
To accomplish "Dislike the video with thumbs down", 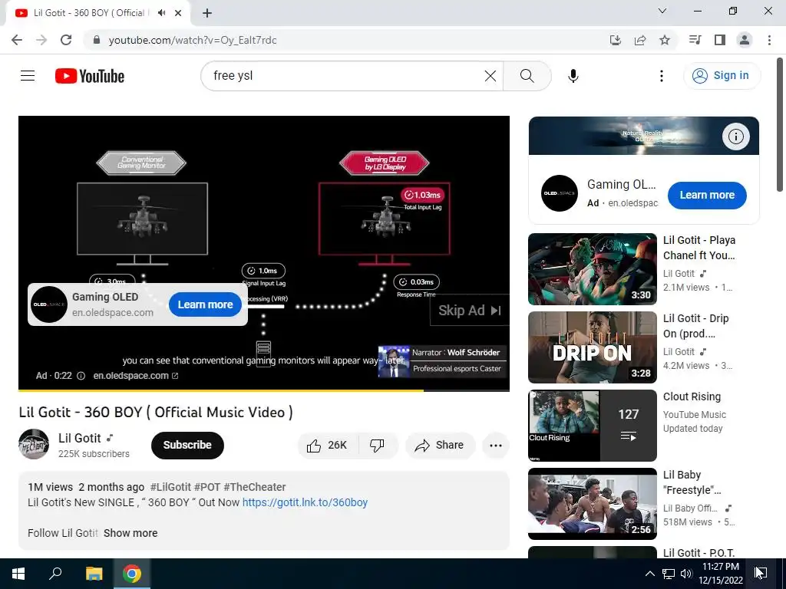I will click(x=377, y=446).
